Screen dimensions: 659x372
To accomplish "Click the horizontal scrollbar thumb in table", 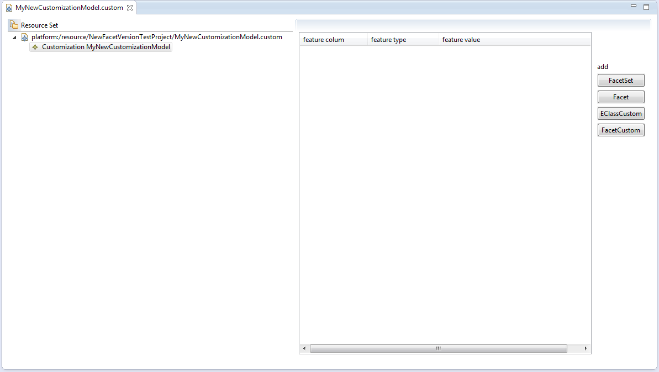I will tap(439, 348).
